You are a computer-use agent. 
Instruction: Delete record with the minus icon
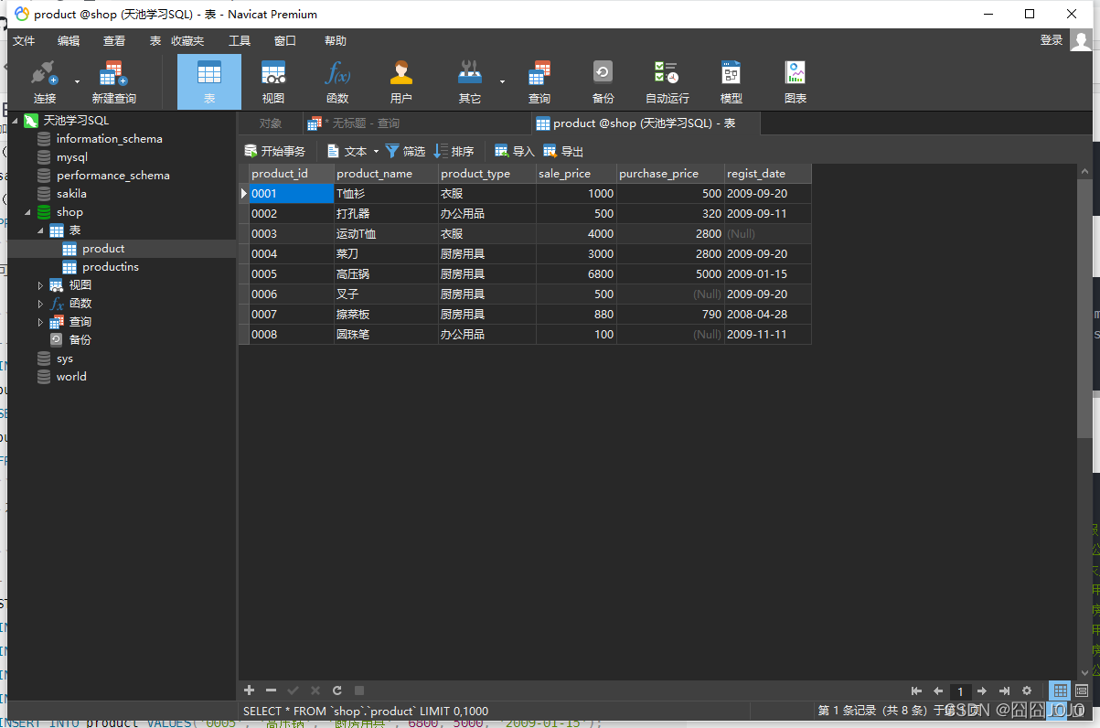pos(271,691)
